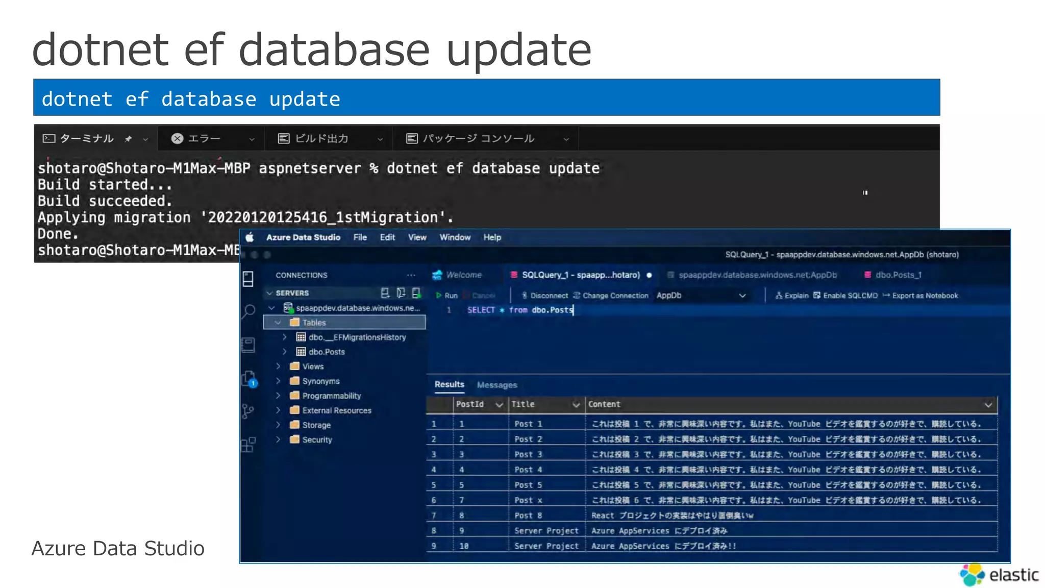Open the Apple menu in Azure Data Studio
This screenshot has width=1045, height=588.
(x=250, y=237)
